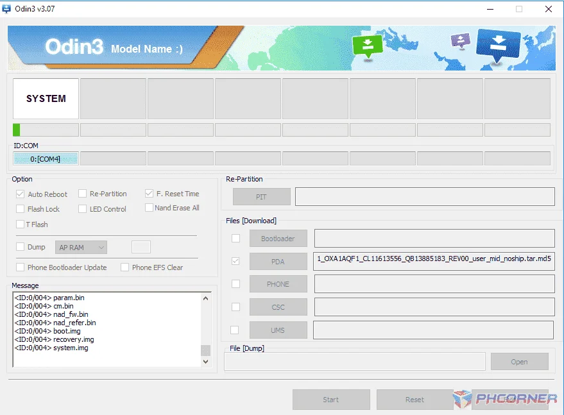The image size is (564, 415).
Task: Check the Nand Erase All box
Action: pyautogui.click(x=149, y=208)
